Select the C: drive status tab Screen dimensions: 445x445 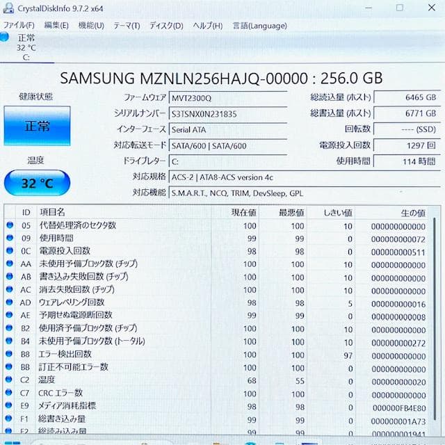click(26, 47)
